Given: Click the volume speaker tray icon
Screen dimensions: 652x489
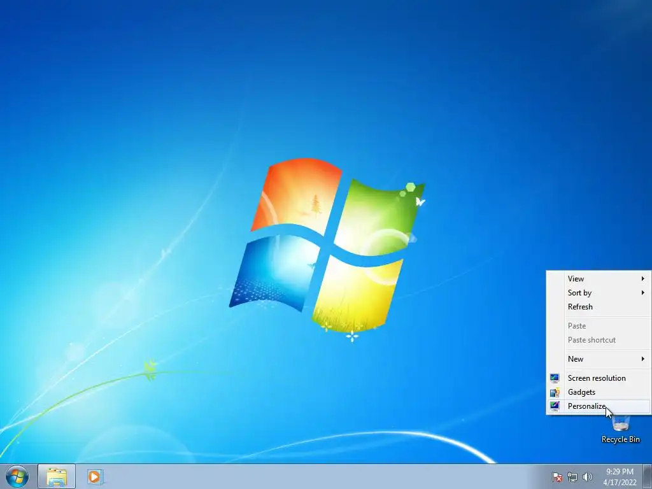Looking at the screenshot, I should pyautogui.click(x=588, y=477).
